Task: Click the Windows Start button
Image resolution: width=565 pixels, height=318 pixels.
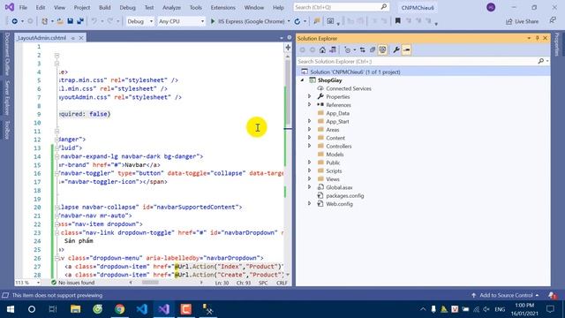Action: 10,309
